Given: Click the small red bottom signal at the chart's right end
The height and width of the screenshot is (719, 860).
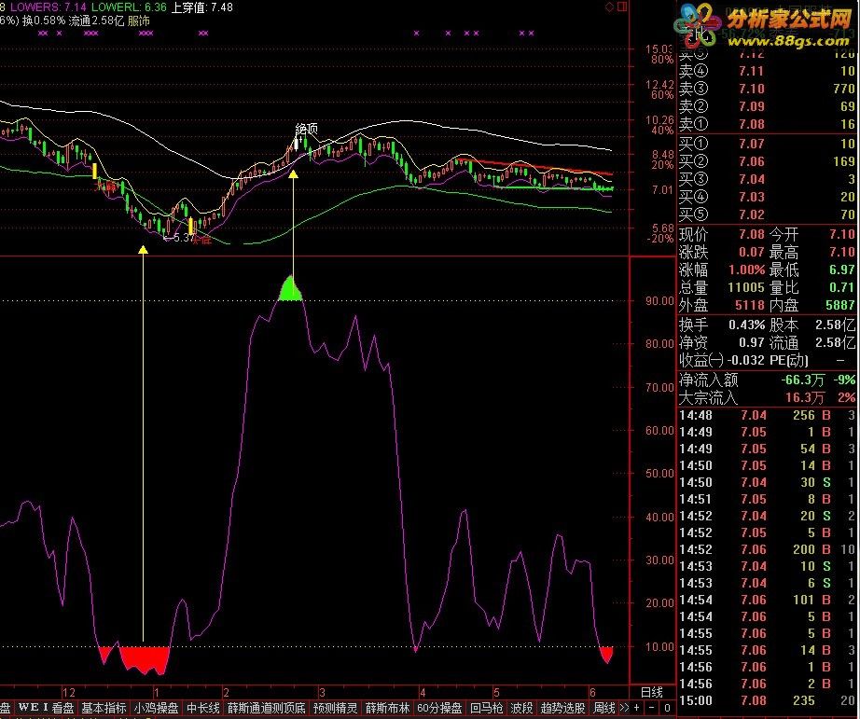Looking at the screenshot, I should pos(606,655).
